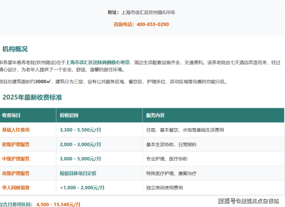Select the 价格范围 column header

(69, 115)
